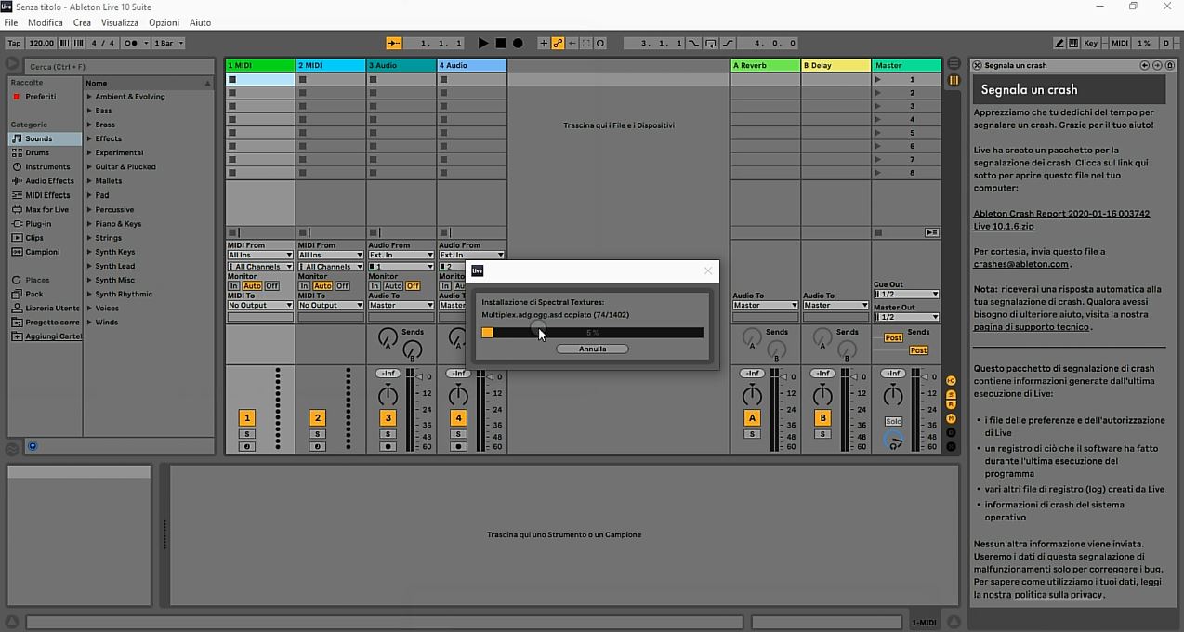Open Ableton Crash Report zip link
This screenshot has height=632, width=1184.
(x=1061, y=219)
